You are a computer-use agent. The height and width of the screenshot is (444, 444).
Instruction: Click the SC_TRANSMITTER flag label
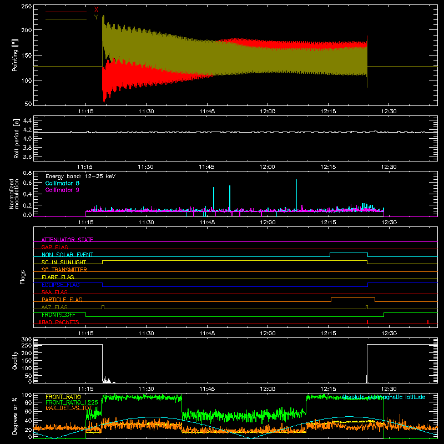pyautogui.click(x=64, y=270)
